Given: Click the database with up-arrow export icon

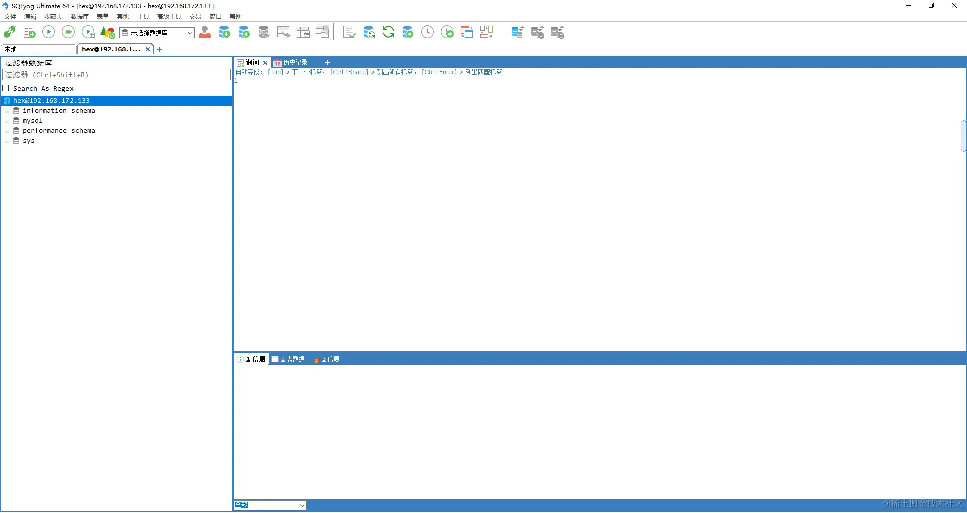Looking at the screenshot, I should coord(244,32).
